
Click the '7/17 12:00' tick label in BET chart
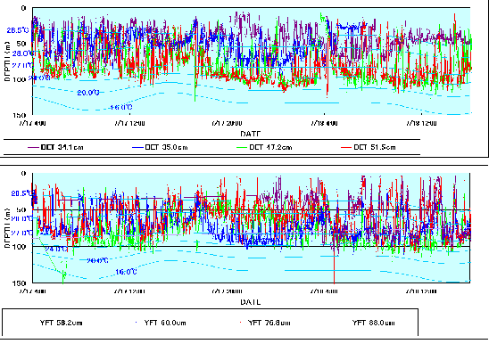pos(129,123)
